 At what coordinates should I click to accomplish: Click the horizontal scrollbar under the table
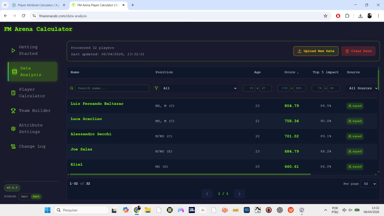click(x=190, y=174)
